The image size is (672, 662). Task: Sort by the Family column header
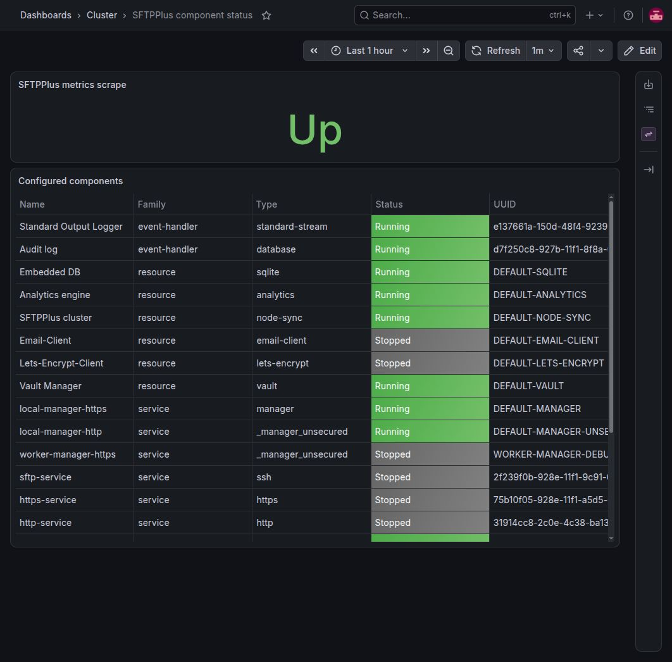152,204
